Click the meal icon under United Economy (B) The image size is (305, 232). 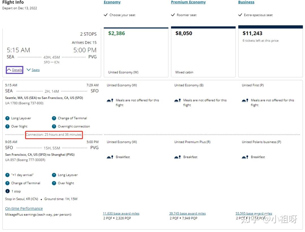coord(177,100)
